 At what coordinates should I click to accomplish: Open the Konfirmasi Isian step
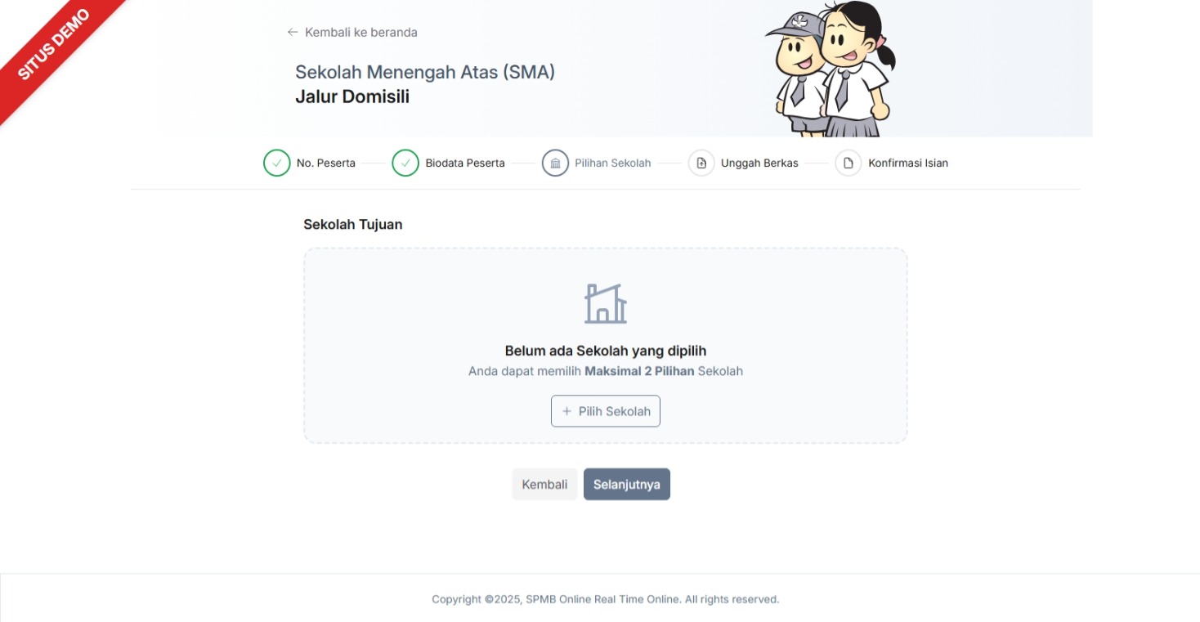(907, 163)
